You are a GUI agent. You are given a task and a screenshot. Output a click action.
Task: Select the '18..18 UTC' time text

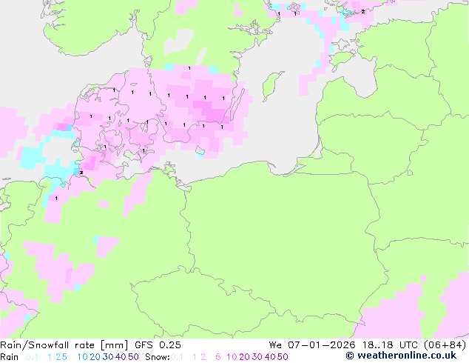pos(391,345)
